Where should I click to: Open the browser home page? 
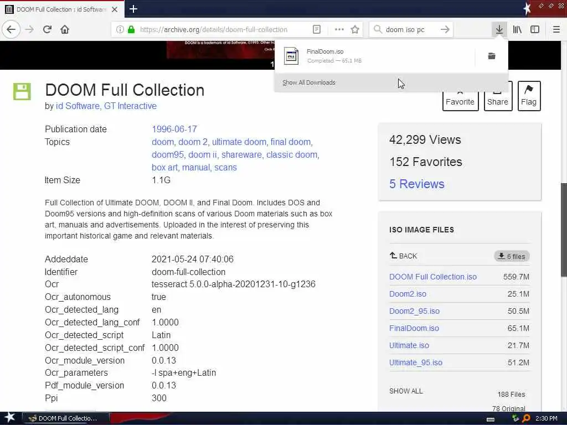pyautogui.click(x=65, y=29)
